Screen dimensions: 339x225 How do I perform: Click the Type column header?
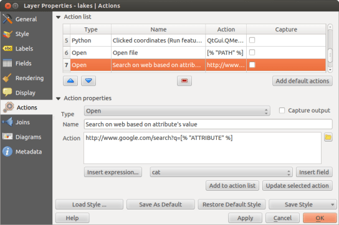point(90,29)
